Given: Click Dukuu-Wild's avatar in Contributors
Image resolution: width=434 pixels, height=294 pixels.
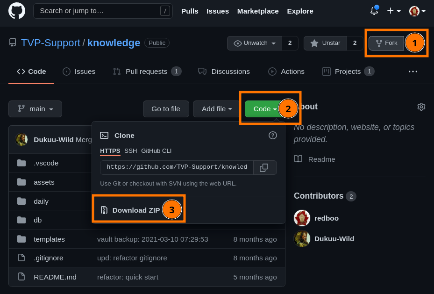Looking at the screenshot, I should point(302,239).
